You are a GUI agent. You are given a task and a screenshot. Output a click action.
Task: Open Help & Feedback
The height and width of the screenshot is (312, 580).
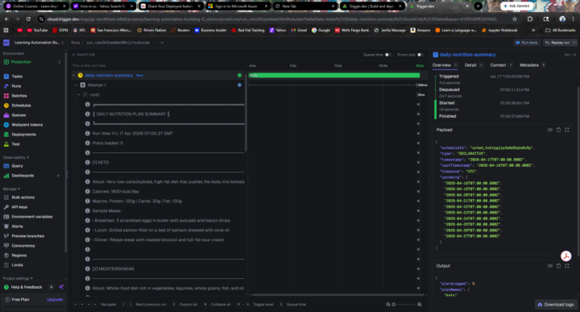23,287
